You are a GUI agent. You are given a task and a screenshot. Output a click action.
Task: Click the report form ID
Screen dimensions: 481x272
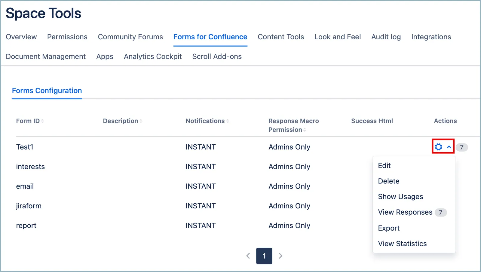point(26,225)
